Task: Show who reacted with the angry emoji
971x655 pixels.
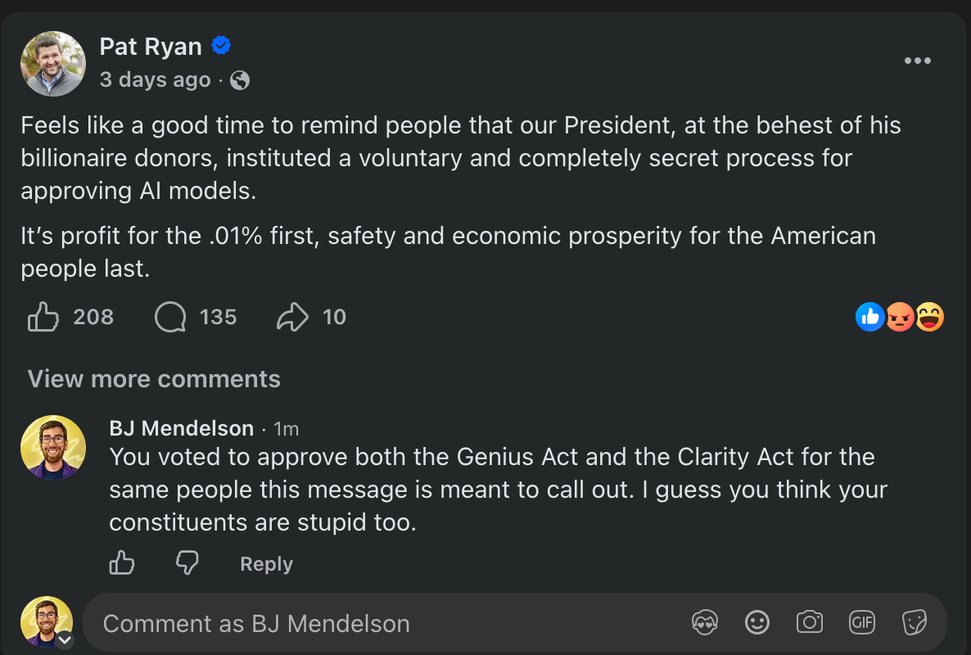Action: [900, 317]
